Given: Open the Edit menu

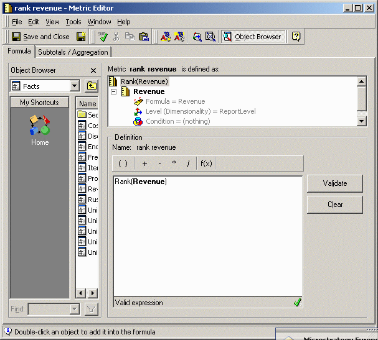Looking at the screenshot, I should [x=34, y=22].
